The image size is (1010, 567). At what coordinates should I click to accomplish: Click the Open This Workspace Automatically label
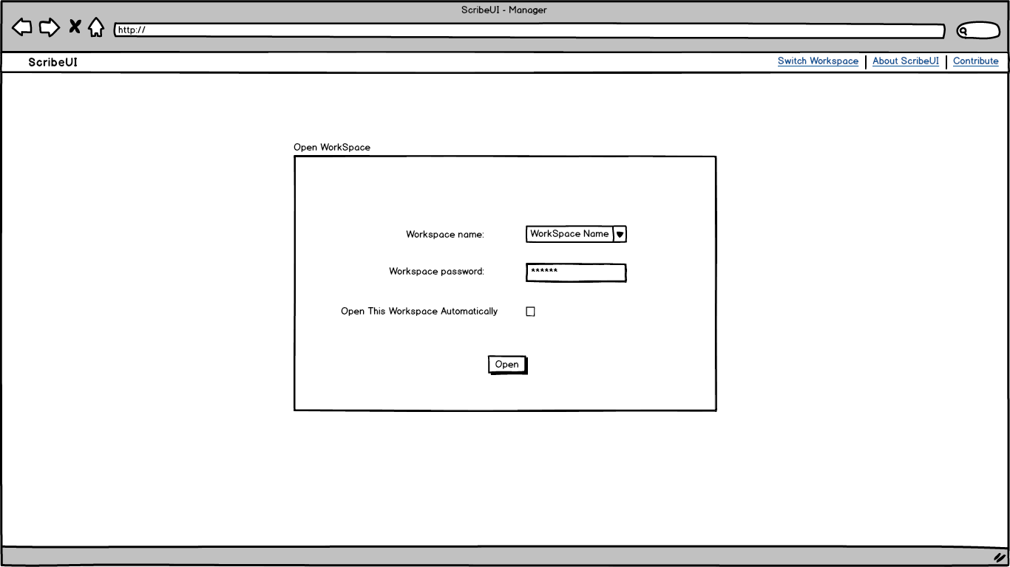pyautogui.click(x=419, y=312)
